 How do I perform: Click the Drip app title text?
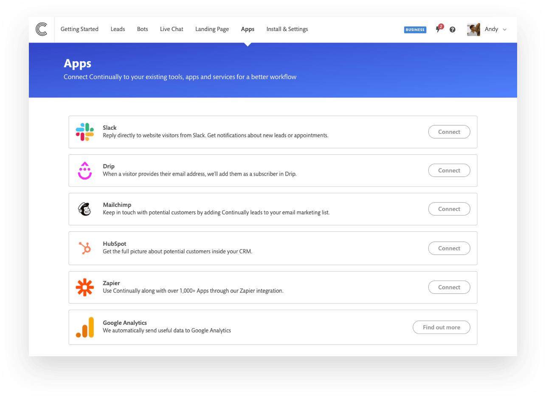click(109, 166)
